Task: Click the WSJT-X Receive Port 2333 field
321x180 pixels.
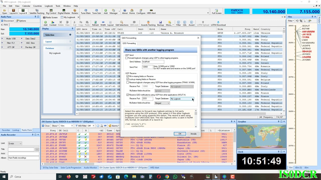Action: 147,99
